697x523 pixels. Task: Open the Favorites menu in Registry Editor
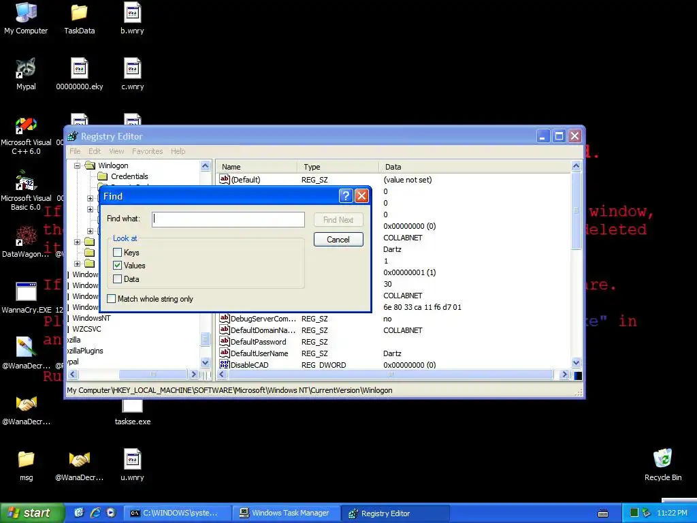[x=147, y=151]
